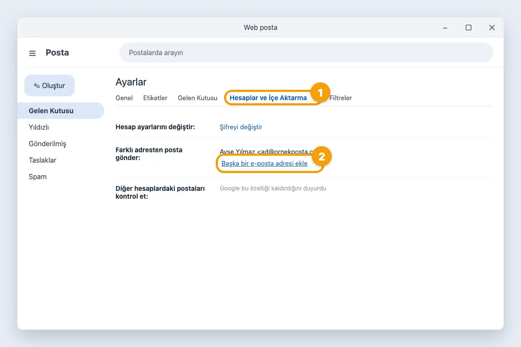Viewport: 521px width, 347px height.
Task: Click the Ayşe Yılmaz sender address text
Action: click(x=267, y=152)
